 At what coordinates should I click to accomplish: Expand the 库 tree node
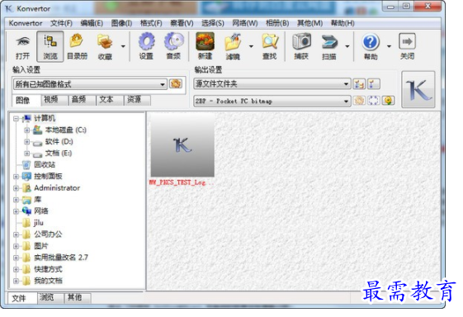[16, 200]
